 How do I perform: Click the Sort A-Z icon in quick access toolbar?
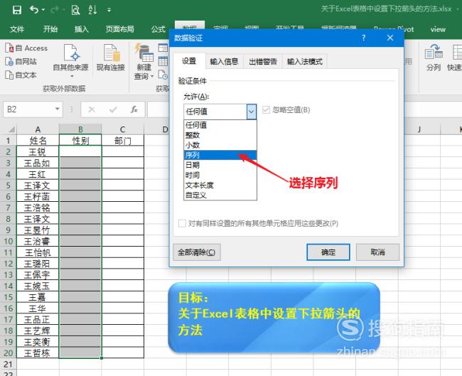click(92, 10)
